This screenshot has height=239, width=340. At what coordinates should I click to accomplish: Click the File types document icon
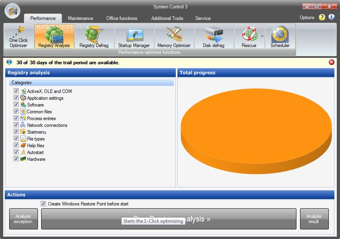[23, 138]
